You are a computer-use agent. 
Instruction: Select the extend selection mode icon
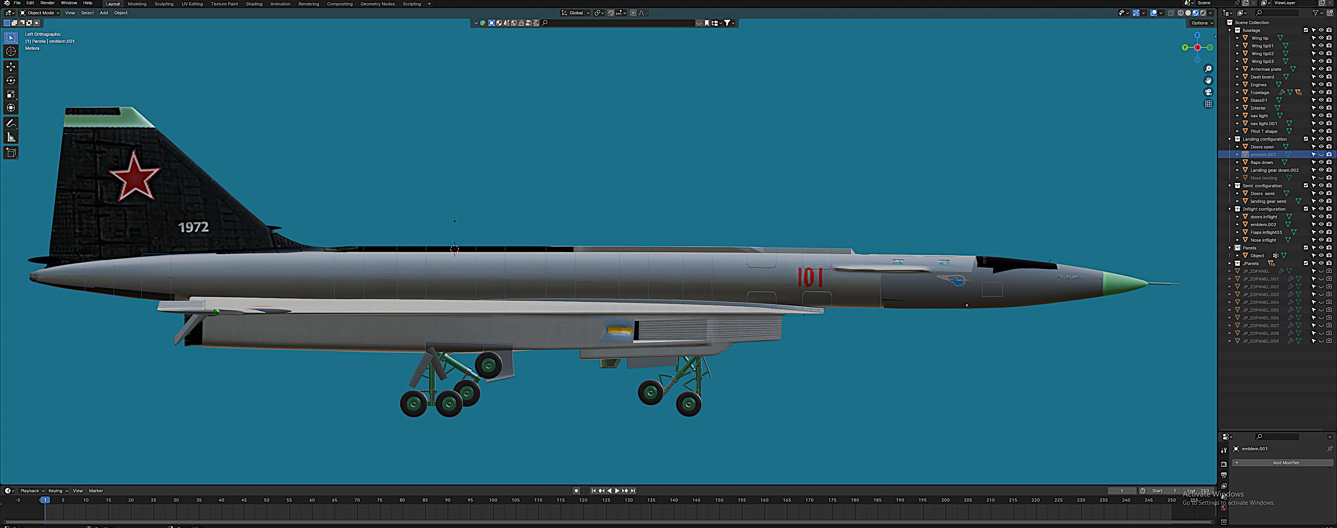(14, 23)
